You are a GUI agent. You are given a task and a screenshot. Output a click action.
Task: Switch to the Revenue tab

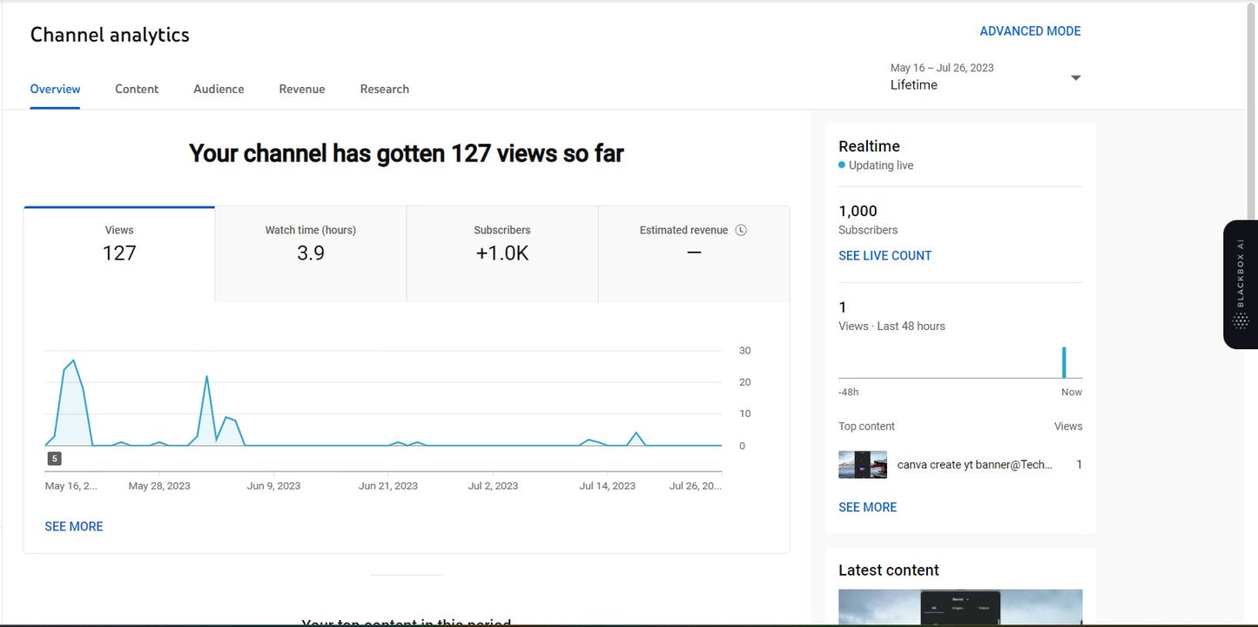point(301,89)
